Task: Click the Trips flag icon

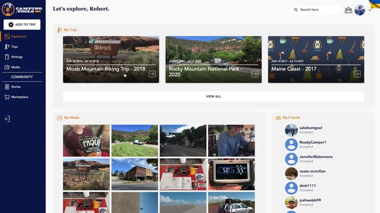Action: [x=7, y=47]
